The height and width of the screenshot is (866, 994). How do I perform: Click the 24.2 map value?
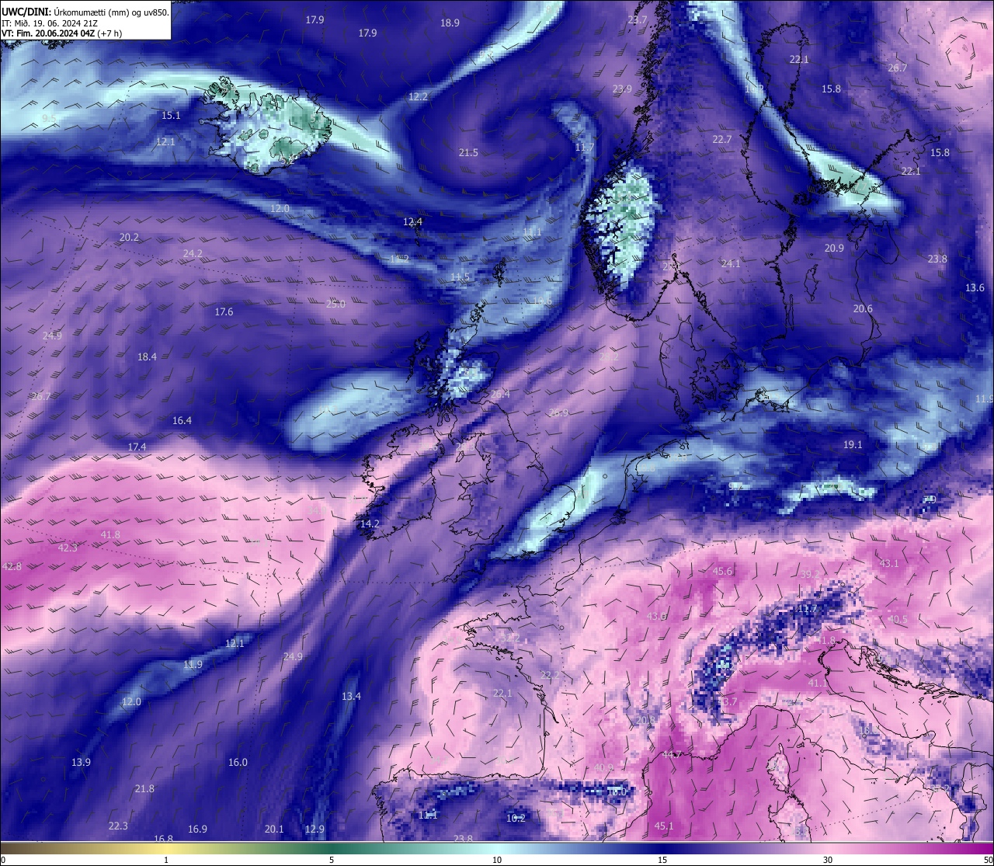pyautogui.click(x=193, y=254)
